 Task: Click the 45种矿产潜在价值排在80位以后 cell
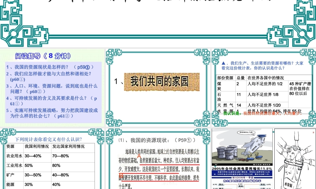coord(300,89)
